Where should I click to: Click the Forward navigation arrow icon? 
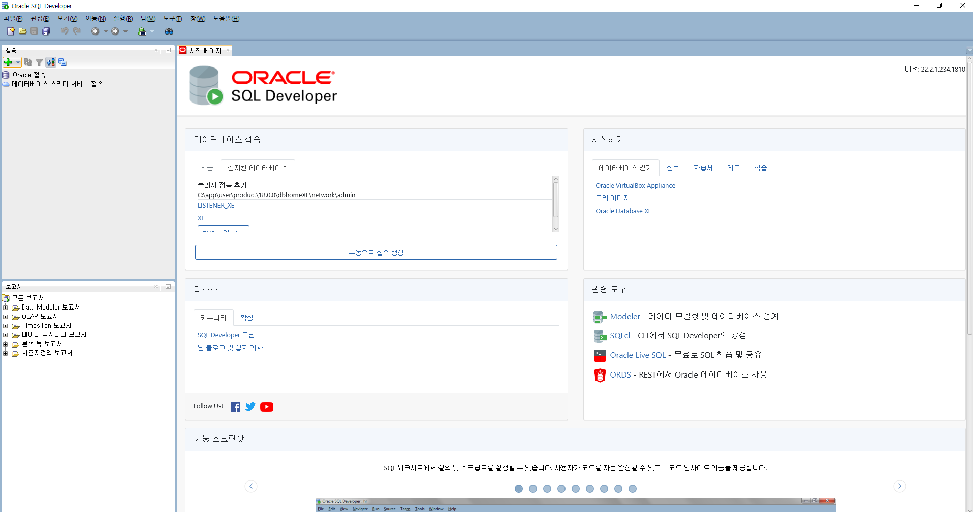tap(115, 31)
